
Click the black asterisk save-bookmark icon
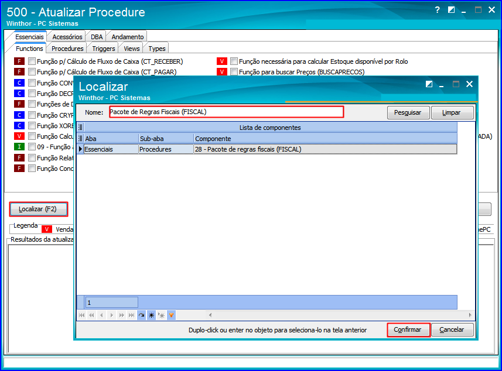click(x=152, y=315)
